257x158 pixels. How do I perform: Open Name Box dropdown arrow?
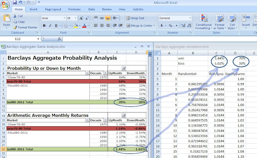[x=38, y=39]
